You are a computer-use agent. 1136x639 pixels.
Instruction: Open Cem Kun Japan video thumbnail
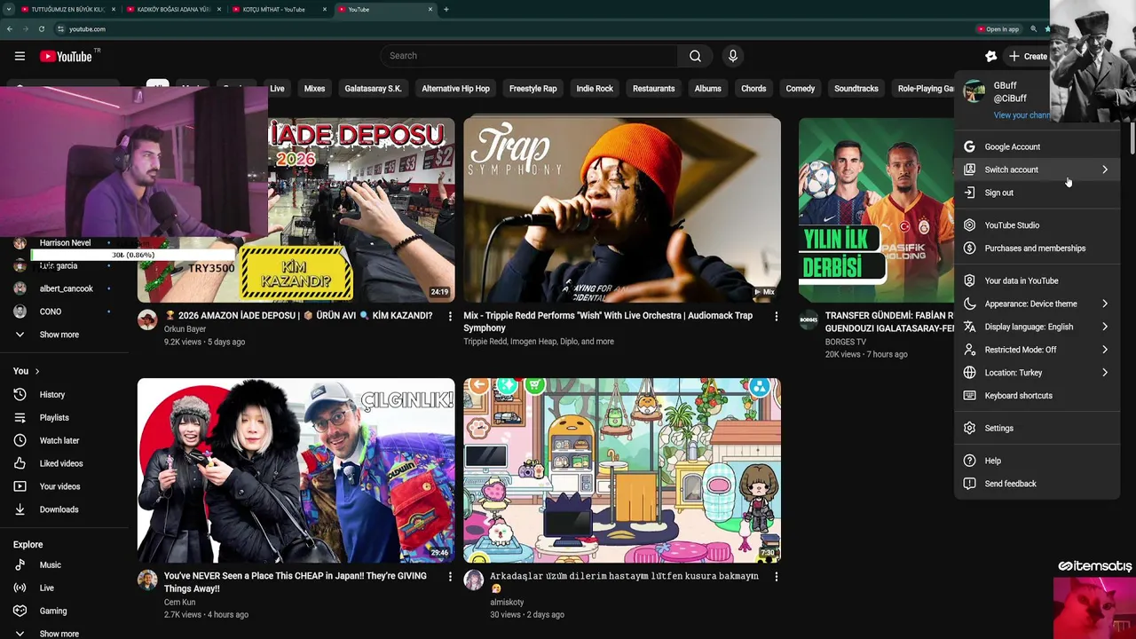coord(296,470)
